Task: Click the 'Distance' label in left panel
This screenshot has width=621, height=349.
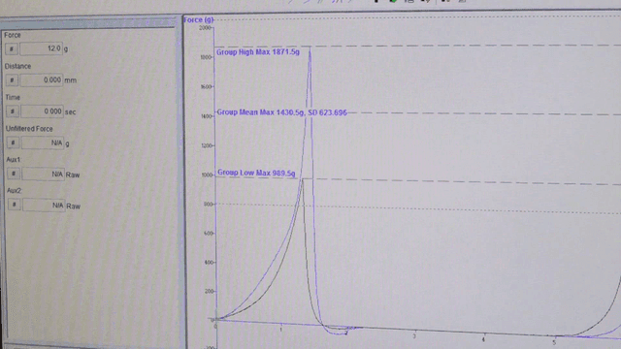Action: 17,66
